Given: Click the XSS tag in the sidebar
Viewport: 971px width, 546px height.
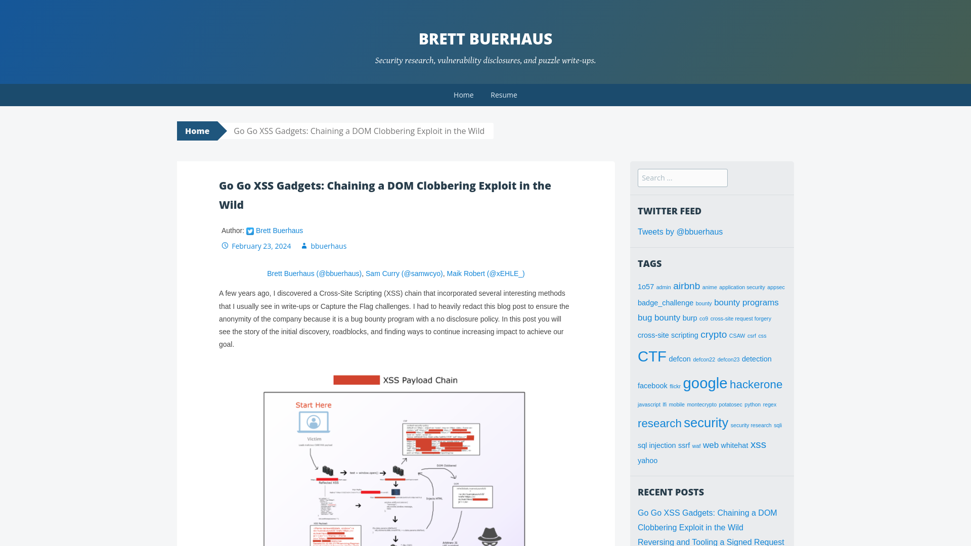Looking at the screenshot, I should pos(758,445).
